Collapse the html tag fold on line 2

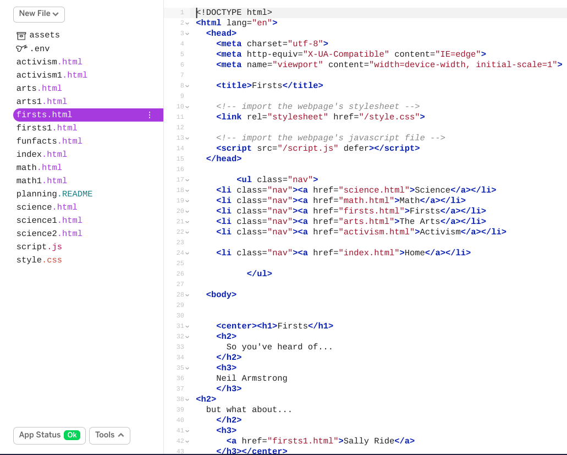click(x=188, y=23)
